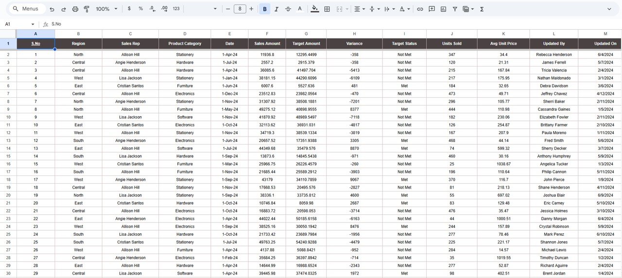The width and height of the screenshot is (622, 278).
Task: Decrease decimal places
Action: point(153,9)
